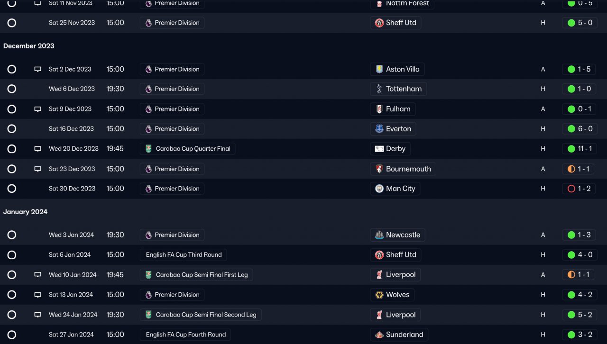Click the Wolves club badge
This screenshot has height=344, width=607.
379,295
